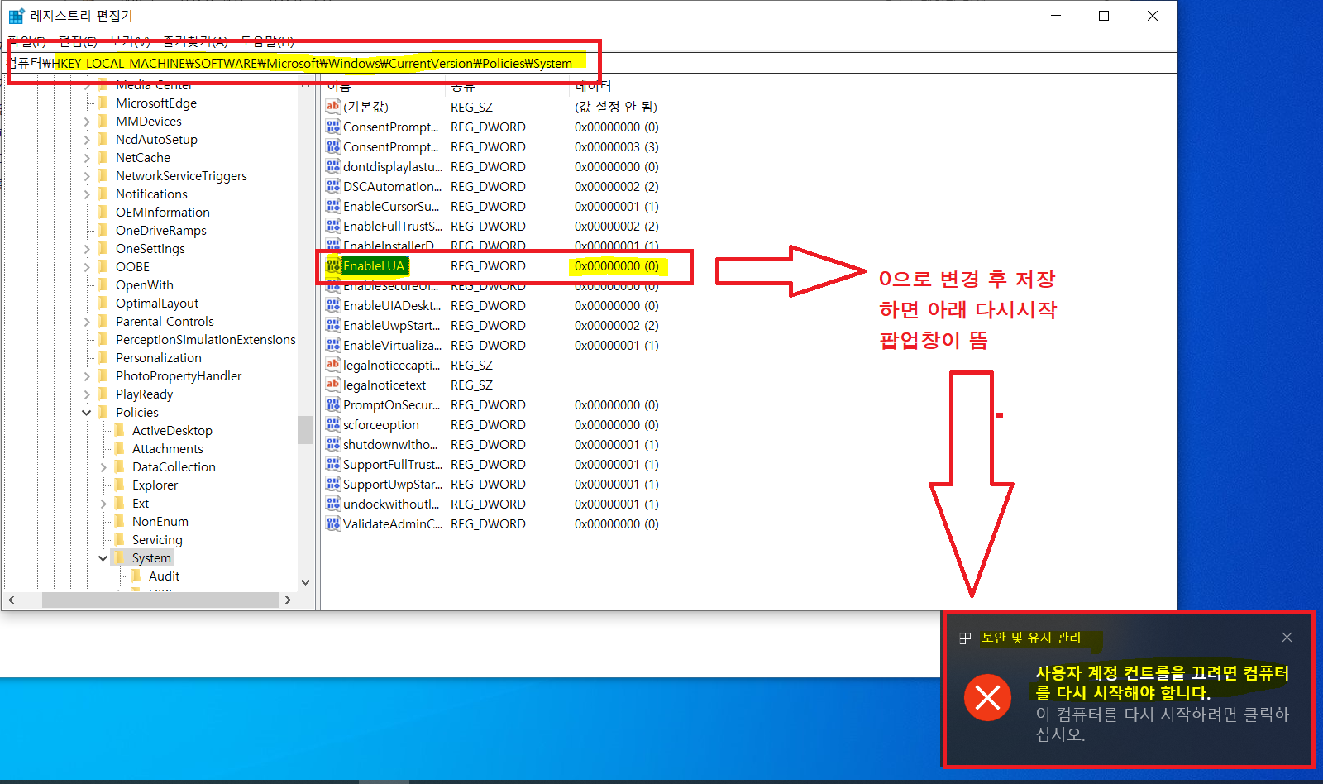Open the 즐겨찾기(A) menu
Viewport: 1323px width, 784px height.
tap(195, 41)
